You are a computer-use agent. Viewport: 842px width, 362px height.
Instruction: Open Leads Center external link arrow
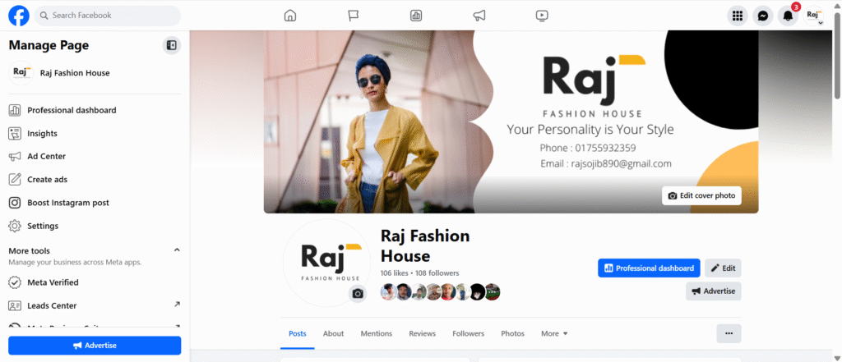(x=177, y=305)
